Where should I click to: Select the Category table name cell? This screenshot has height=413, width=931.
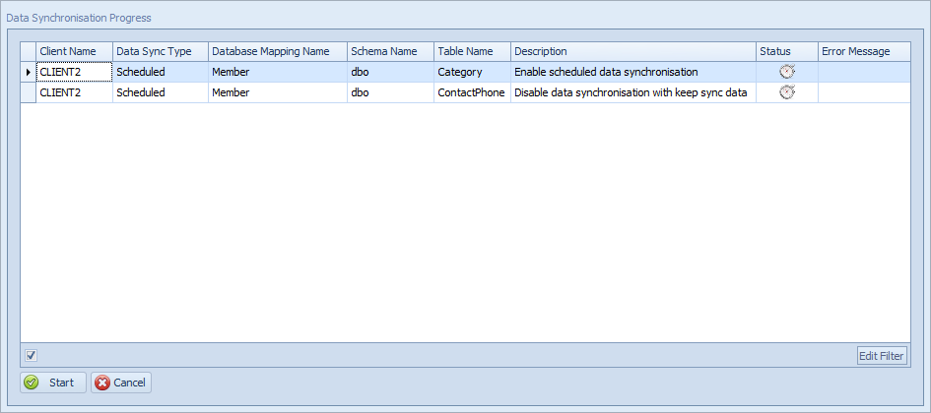(x=473, y=73)
